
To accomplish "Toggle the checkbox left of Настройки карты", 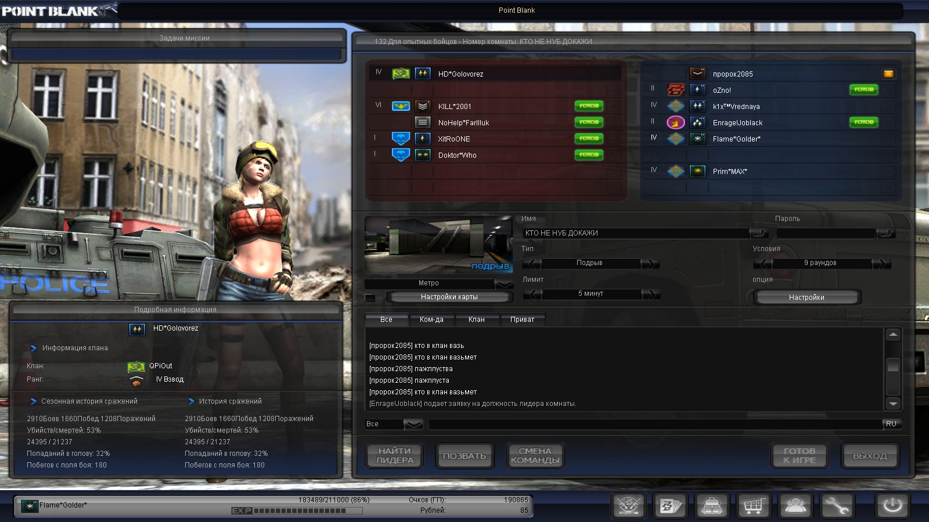I will click(x=370, y=298).
